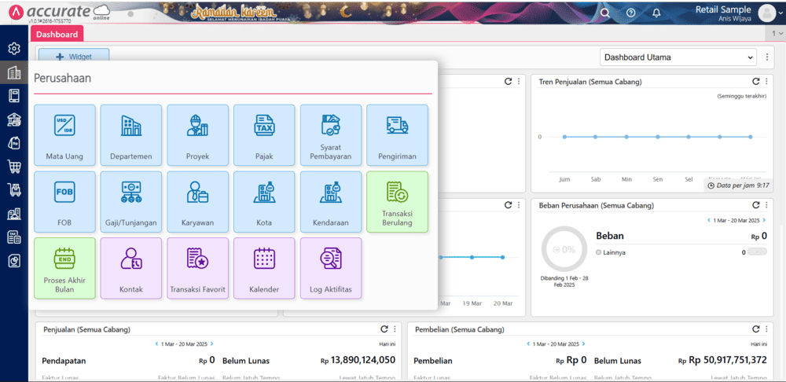
Task: Open the Transaksi Favorit tile
Action: tap(197, 268)
